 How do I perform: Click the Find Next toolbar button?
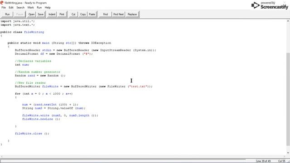tap(118, 14)
